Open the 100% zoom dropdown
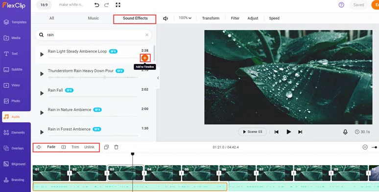Viewport: 379px width, 192px height. click(x=185, y=18)
